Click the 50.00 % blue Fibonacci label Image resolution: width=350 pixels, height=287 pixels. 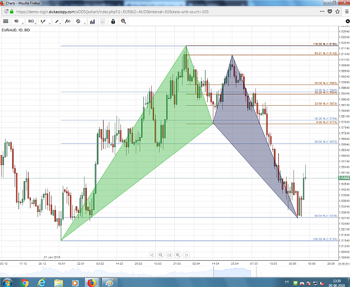tap(326, 142)
